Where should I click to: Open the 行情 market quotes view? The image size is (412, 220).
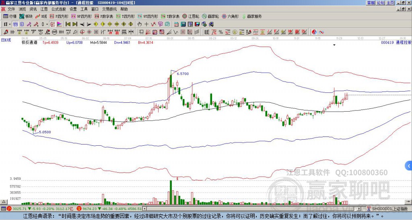(x=10, y=16)
